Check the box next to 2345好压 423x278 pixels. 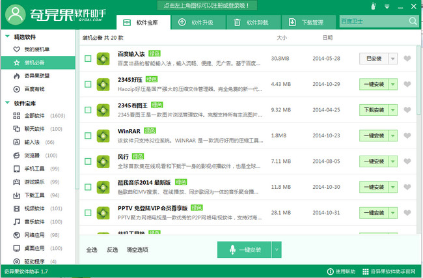click(x=88, y=85)
